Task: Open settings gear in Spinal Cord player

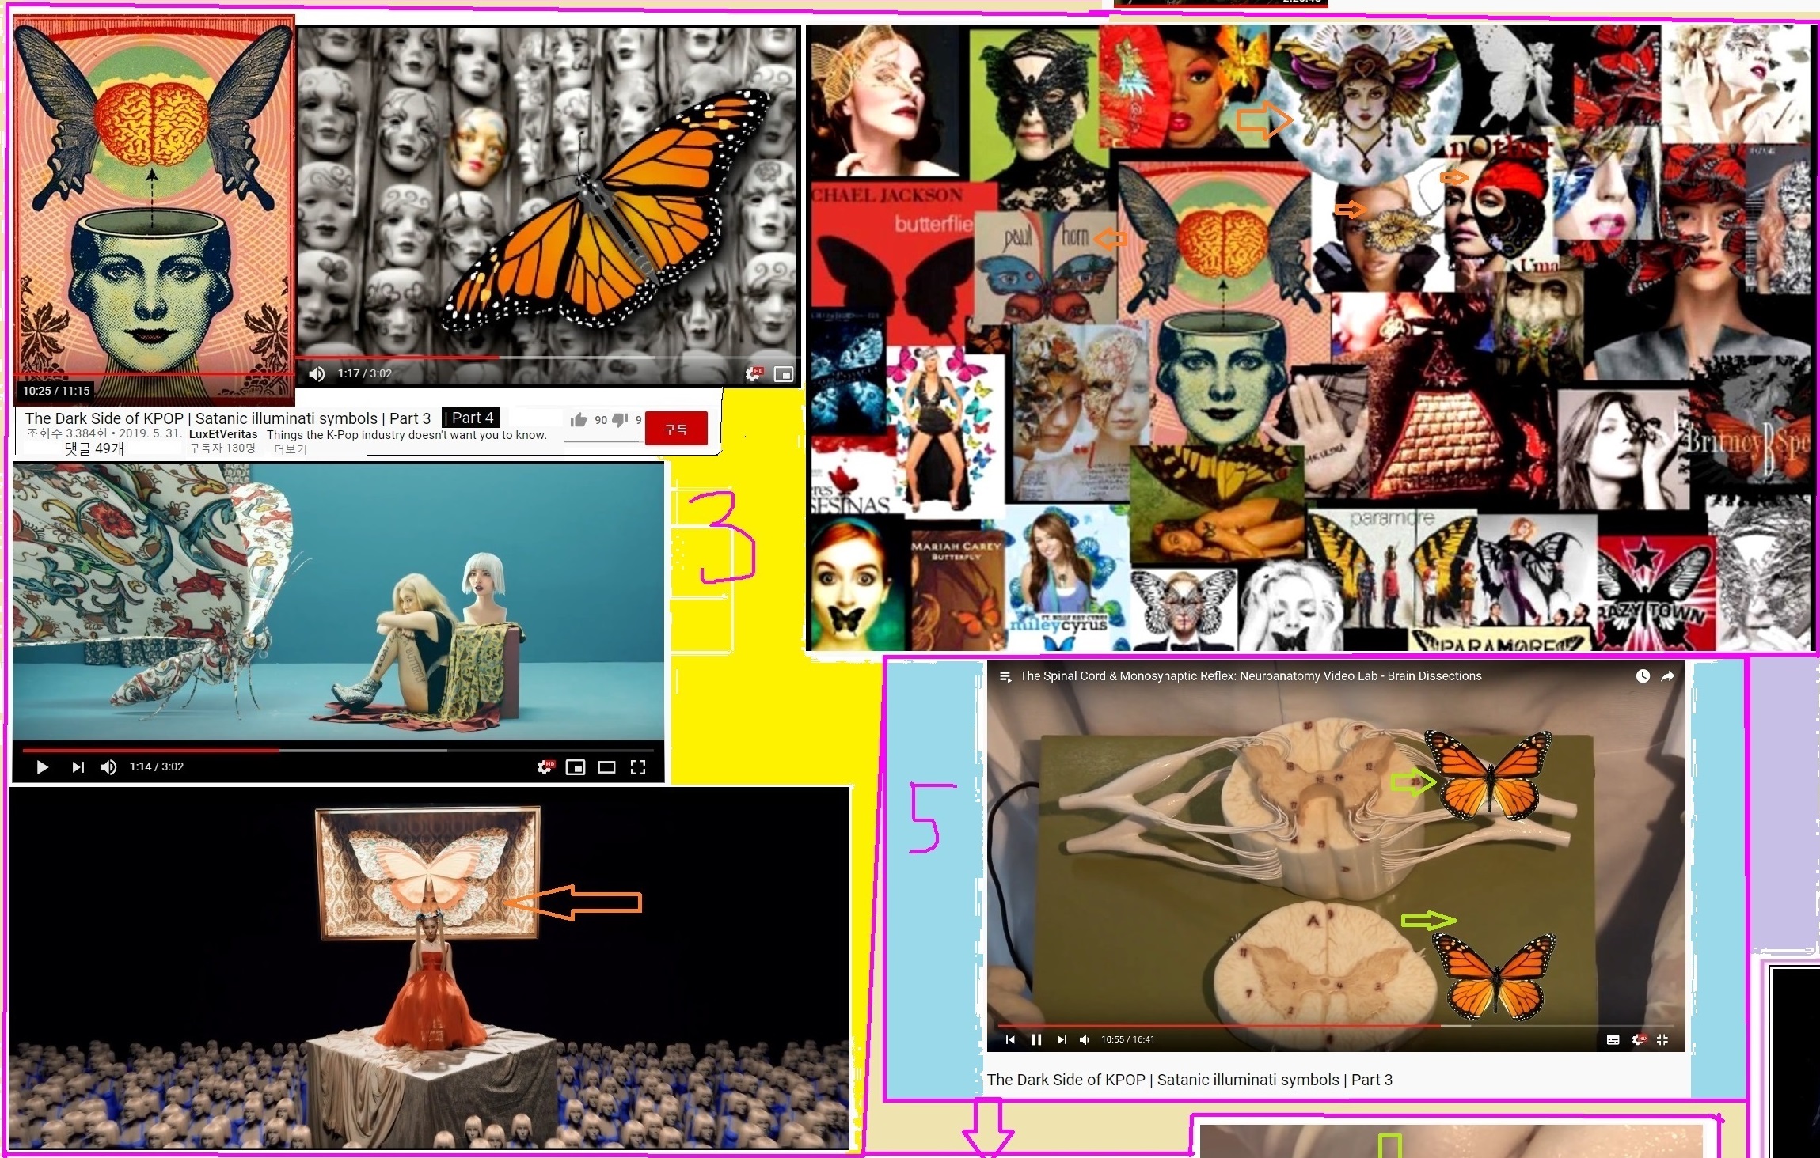Action: (1638, 1039)
